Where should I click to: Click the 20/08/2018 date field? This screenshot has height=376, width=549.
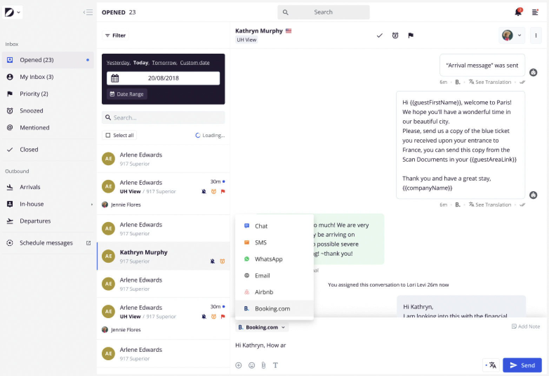pyautogui.click(x=163, y=78)
